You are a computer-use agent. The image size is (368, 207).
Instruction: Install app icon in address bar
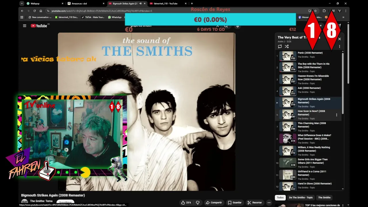(x=310, y=11)
